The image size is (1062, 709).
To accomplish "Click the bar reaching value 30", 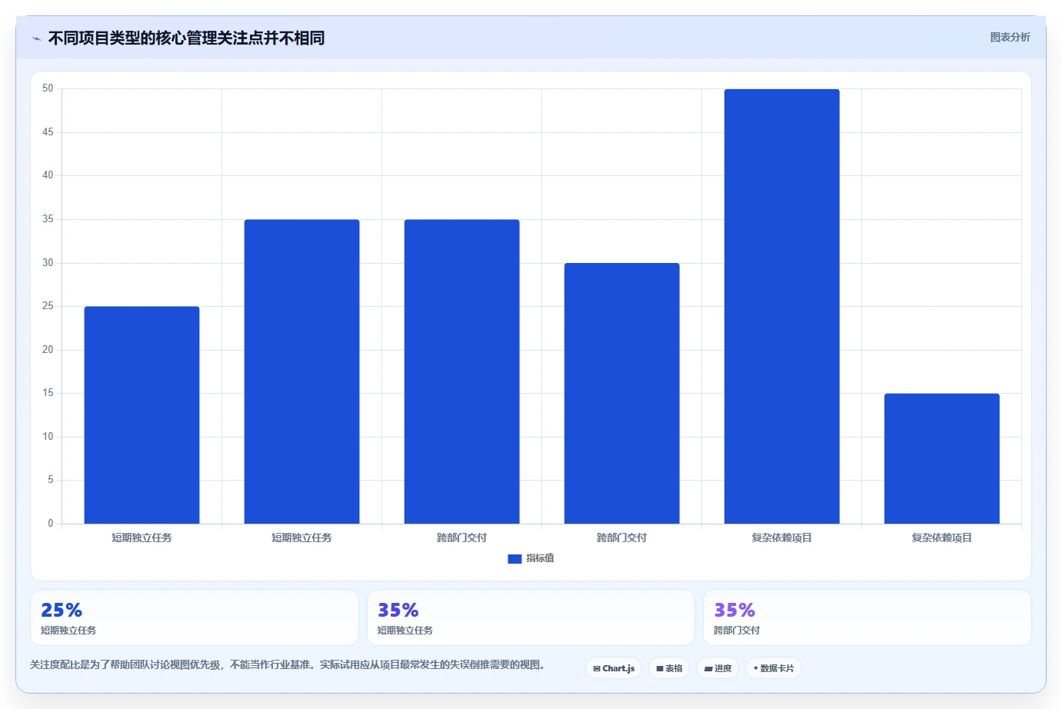I will pyautogui.click(x=621, y=394).
